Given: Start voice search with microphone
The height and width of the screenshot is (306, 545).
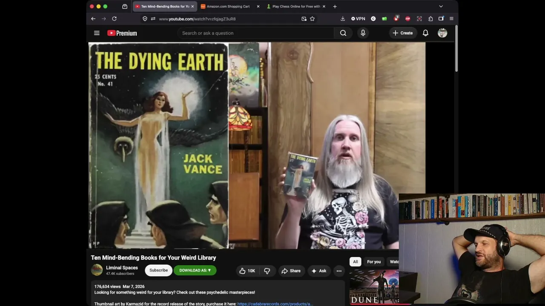Looking at the screenshot, I should point(363,33).
